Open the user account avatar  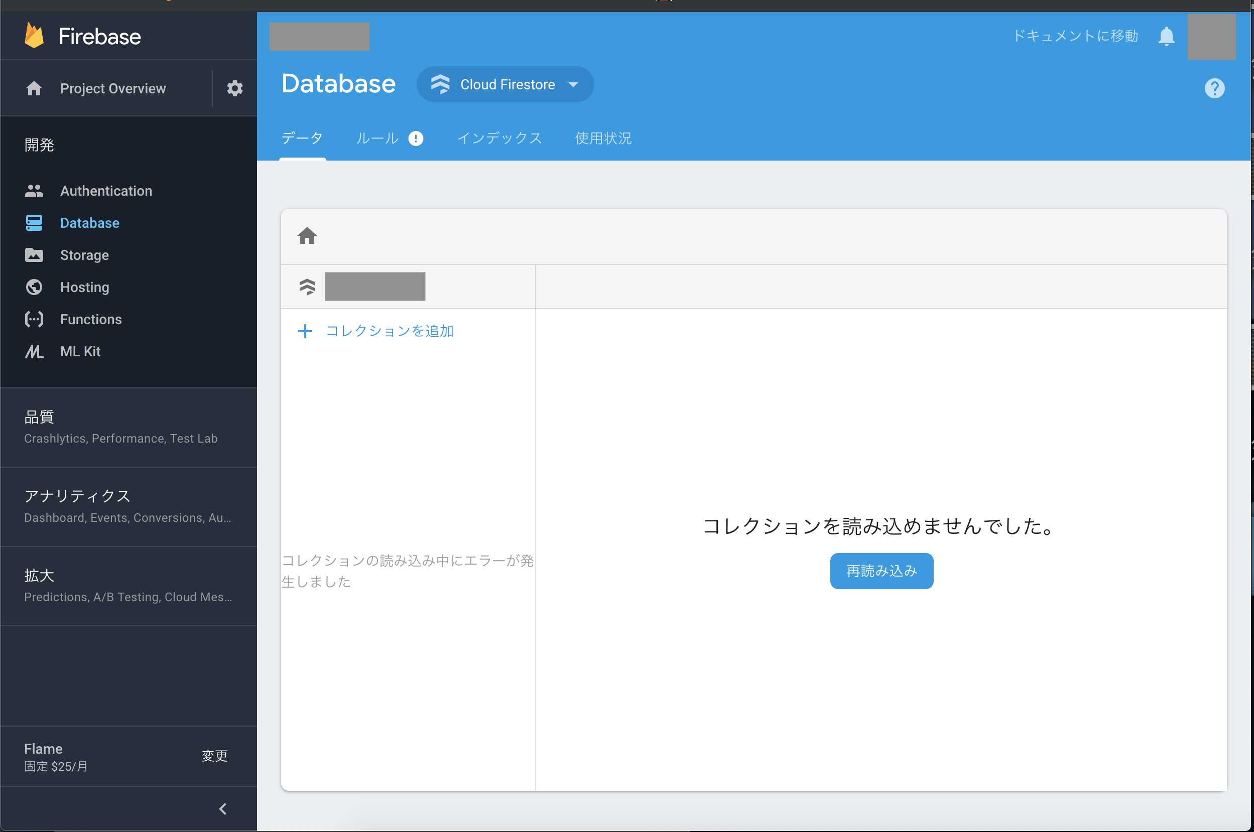tap(1211, 37)
